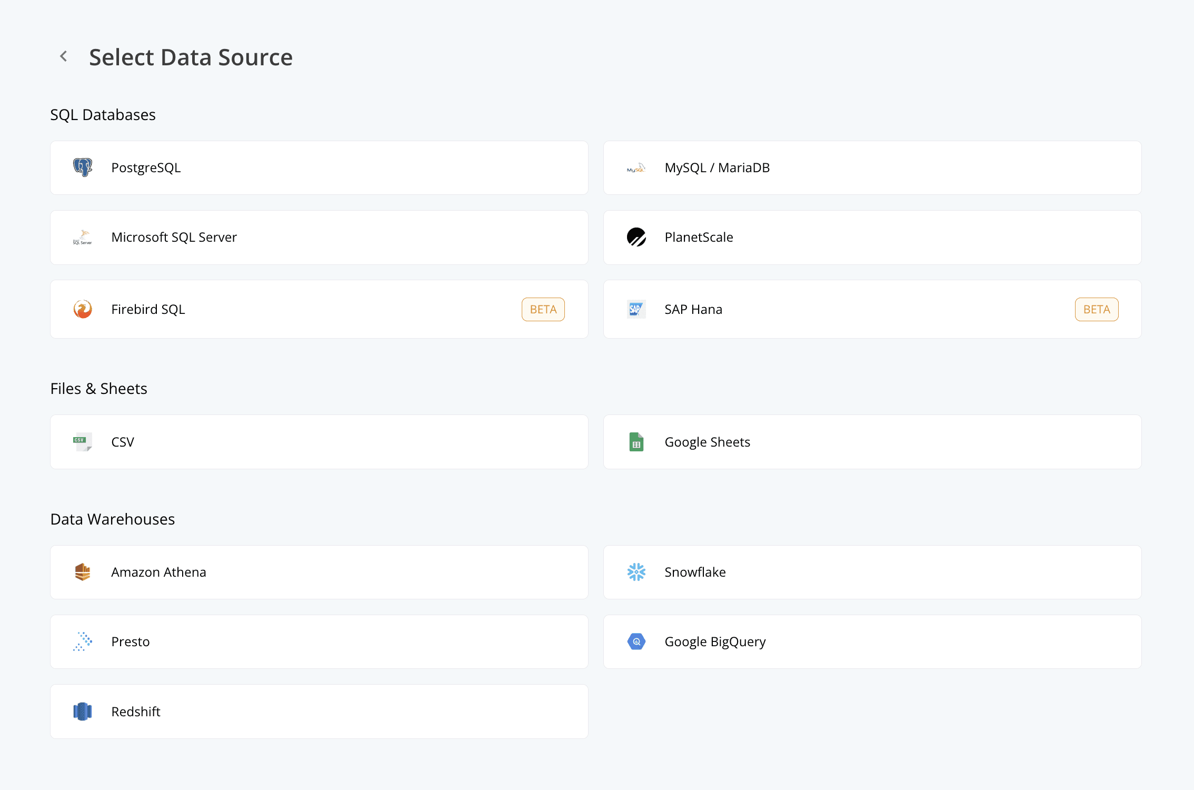Click the Redshift blue icon
1194x790 pixels.
(x=83, y=712)
